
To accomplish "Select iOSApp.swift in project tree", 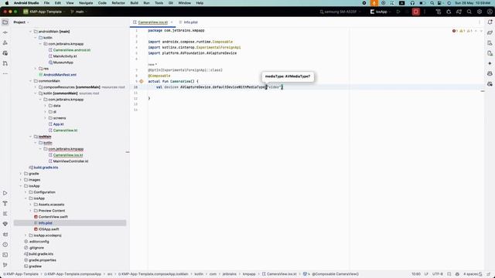I will pos(49,229).
